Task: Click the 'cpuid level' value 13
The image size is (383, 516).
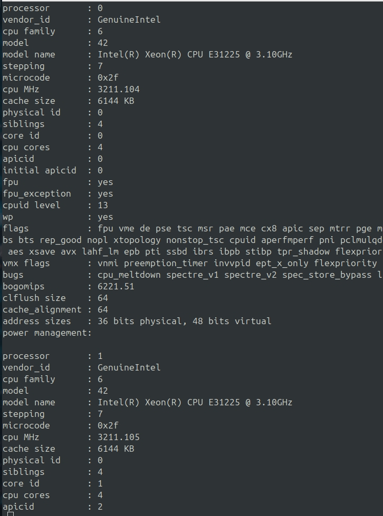Action: click(x=103, y=206)
